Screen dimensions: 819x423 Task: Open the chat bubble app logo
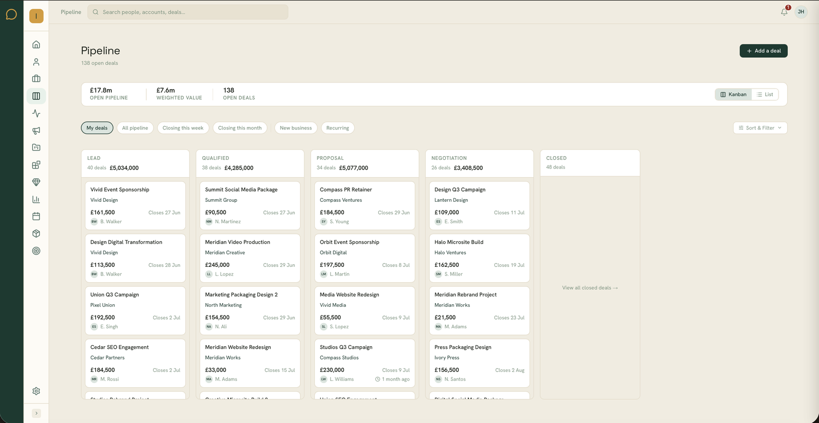[11, 15]
